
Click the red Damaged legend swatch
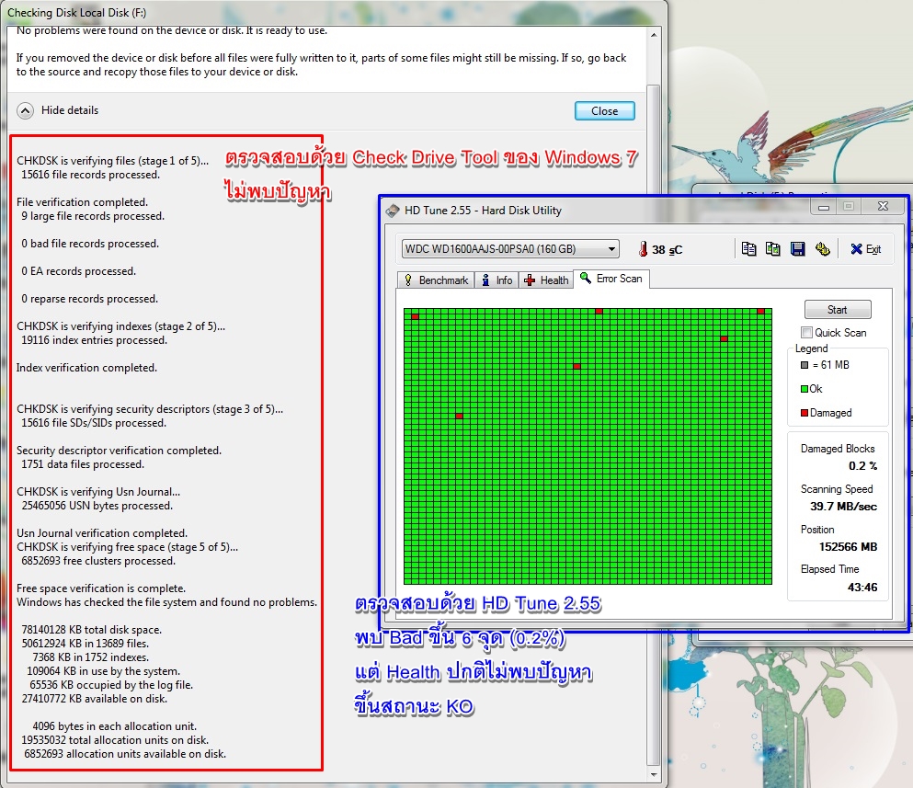point(805,413)
